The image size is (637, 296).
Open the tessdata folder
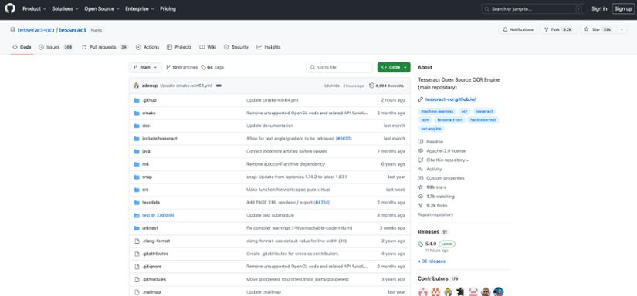(151, 202)
